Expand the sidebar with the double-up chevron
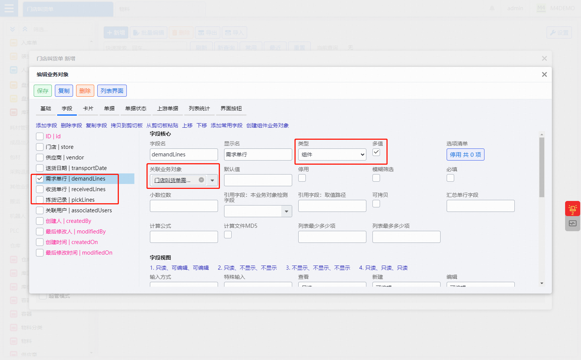Viewport: 581px width, 360px height. click(x=25, y=29)
